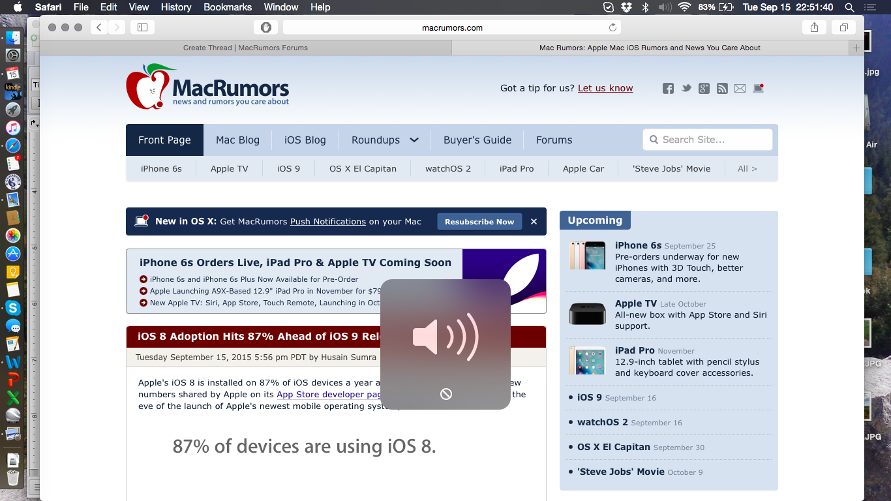Screen dimensions: 891x501
Task: Open watchOS 2 upcoming item
Action: click(602, 422)
